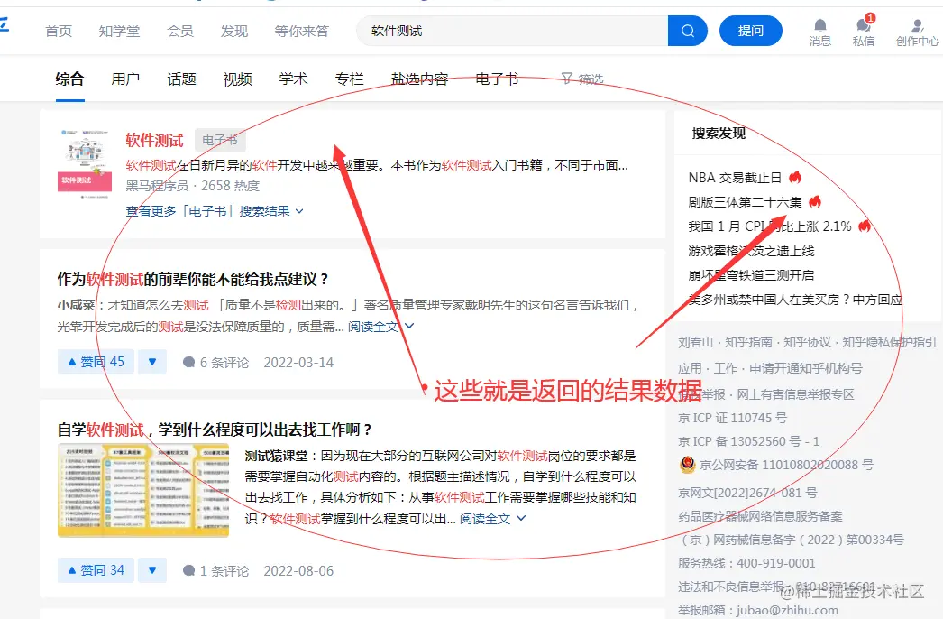The width and height of the screenshot is (943, 619).
Task: Open 私信 private messages icon
Action: point(864,32)
